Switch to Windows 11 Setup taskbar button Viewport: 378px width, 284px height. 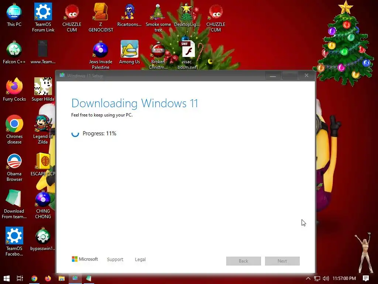75,278
